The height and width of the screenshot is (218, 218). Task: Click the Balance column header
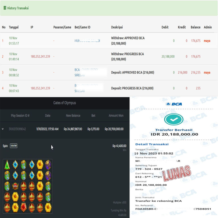click(195, 27)
